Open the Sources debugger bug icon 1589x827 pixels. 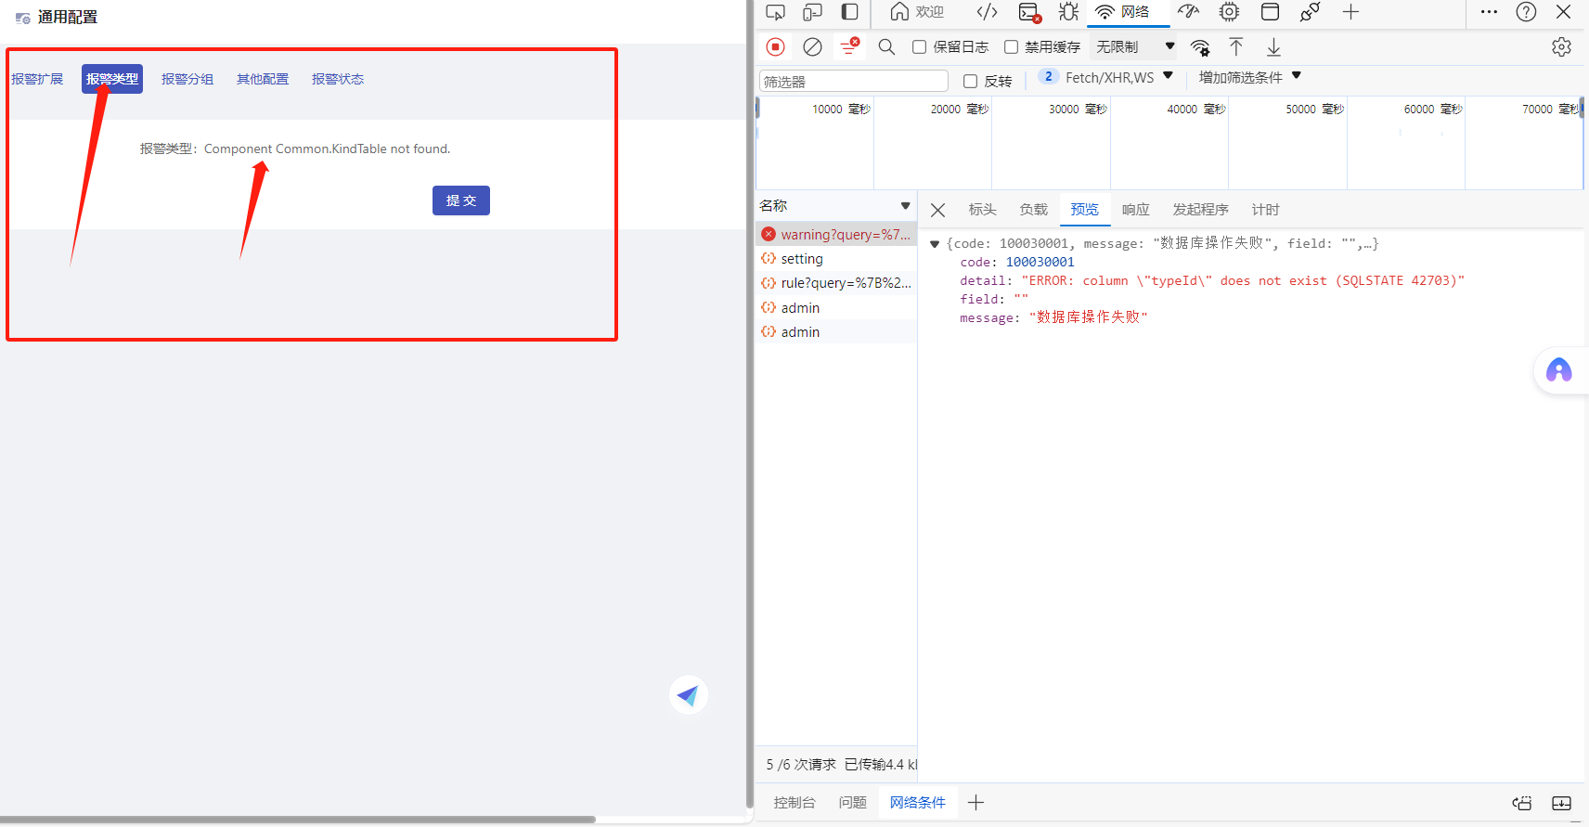[x=1068, y=12]
